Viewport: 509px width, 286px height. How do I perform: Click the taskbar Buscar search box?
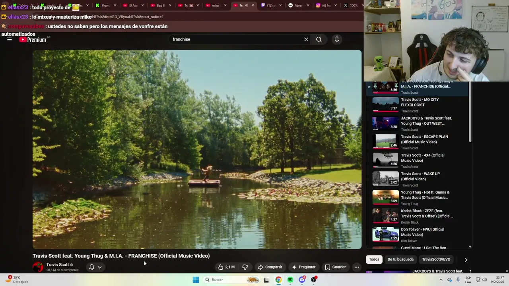(x=232, y=280)
